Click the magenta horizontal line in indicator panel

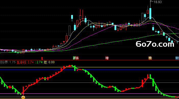click(x=89, y=94)
